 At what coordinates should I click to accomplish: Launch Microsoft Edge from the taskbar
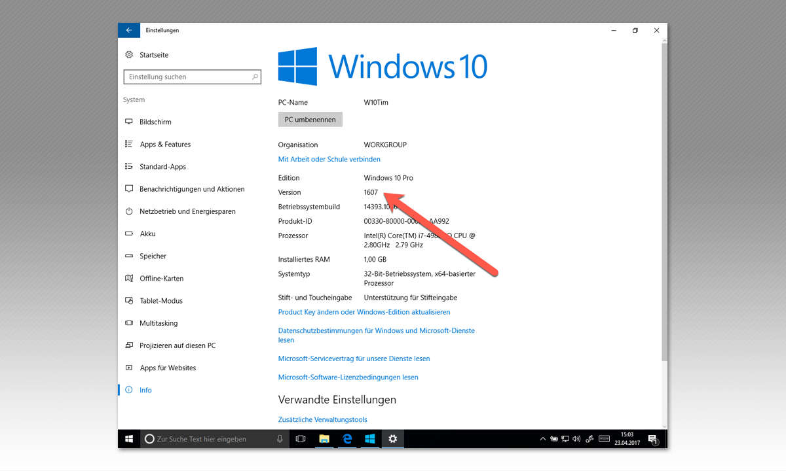(x=347, y=439)
